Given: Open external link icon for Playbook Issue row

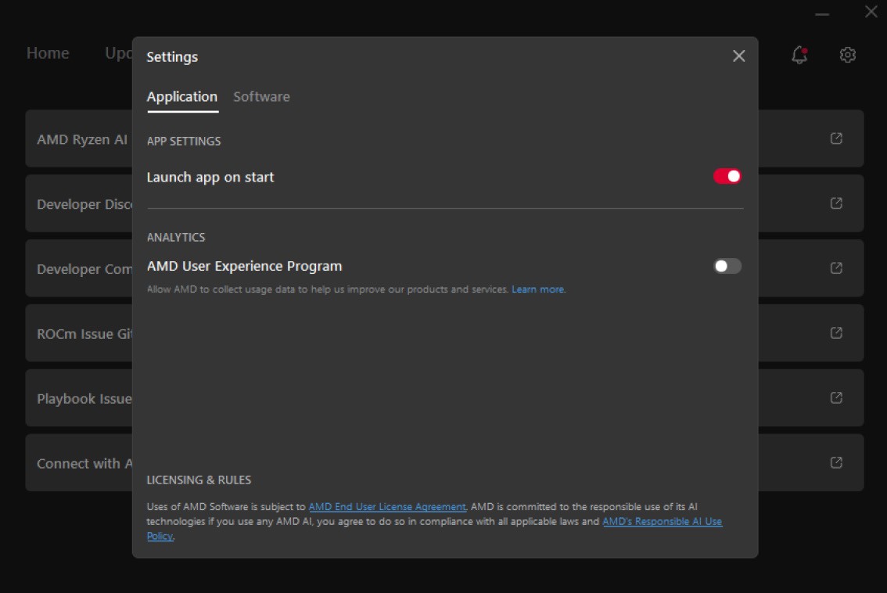Looking at the screenshot, I should [836, 397].
